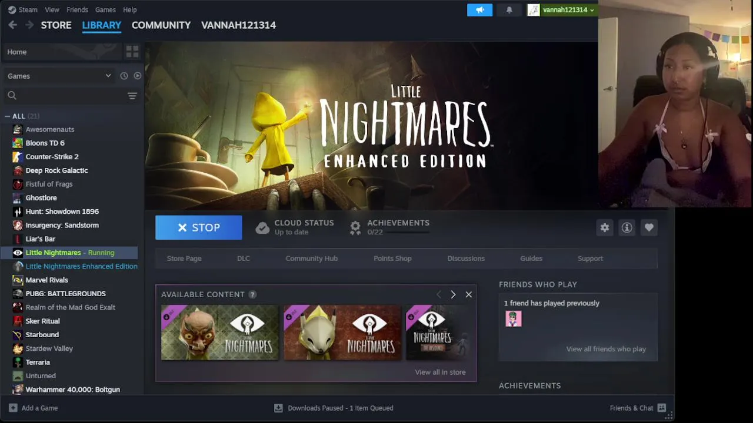Open the Community Hub link

312,258
